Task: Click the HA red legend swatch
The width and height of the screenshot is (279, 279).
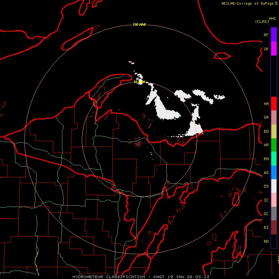Action: click(274, 104)
